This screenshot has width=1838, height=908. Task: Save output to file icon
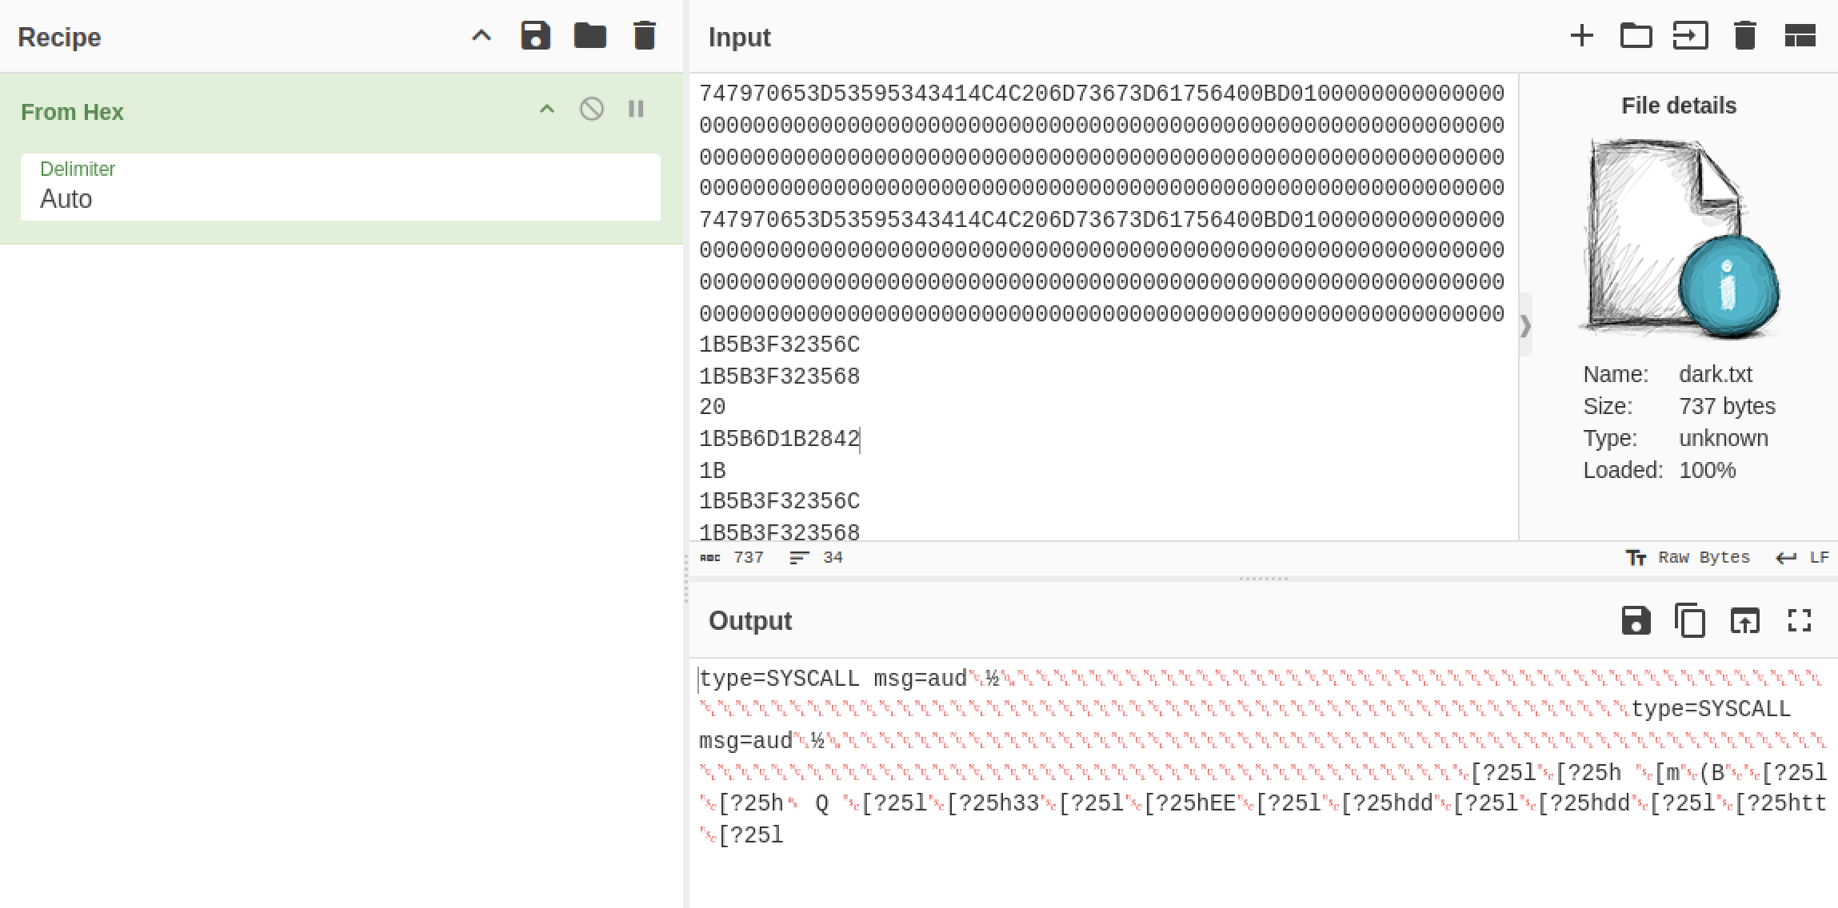[1636, 620]
